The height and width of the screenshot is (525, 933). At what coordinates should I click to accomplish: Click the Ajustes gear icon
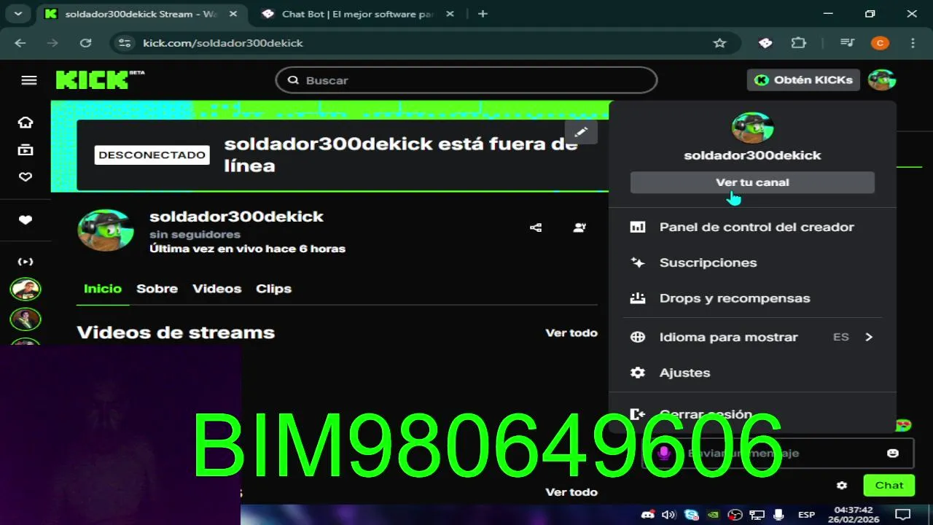click(x=638, y=373)
